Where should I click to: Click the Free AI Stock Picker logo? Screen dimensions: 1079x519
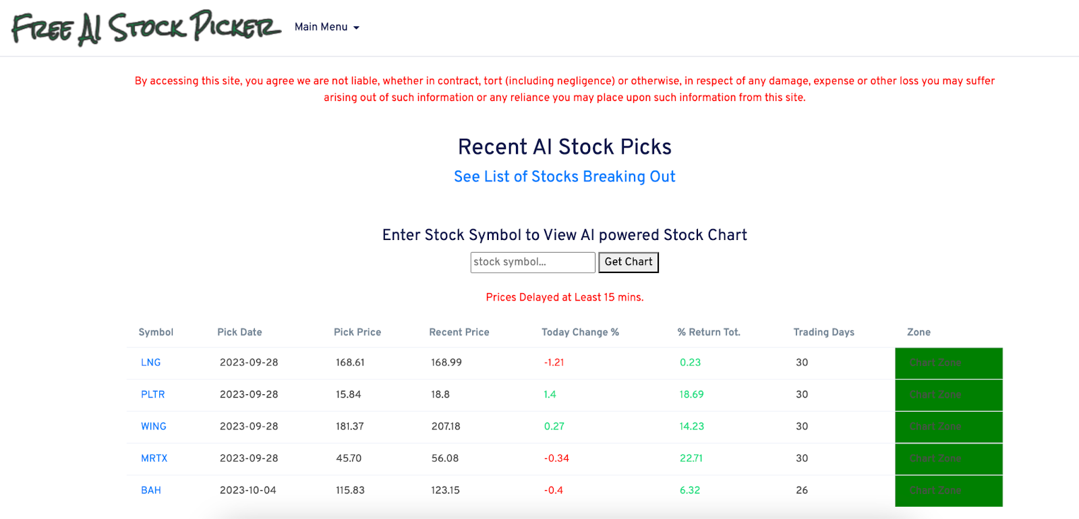146,28
